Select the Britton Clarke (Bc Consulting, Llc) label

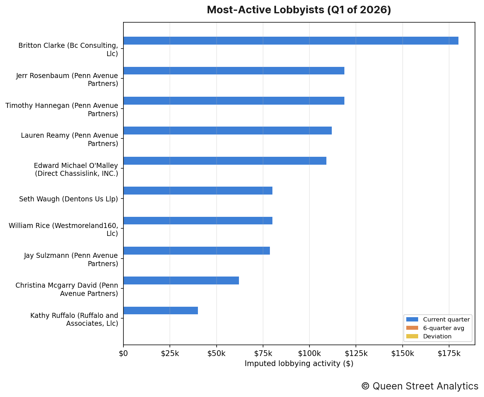[x=68, y=50]
